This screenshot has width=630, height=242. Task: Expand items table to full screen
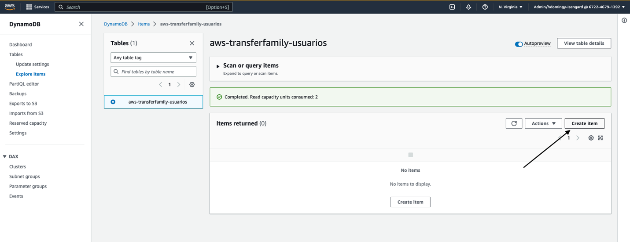point(600,138)
